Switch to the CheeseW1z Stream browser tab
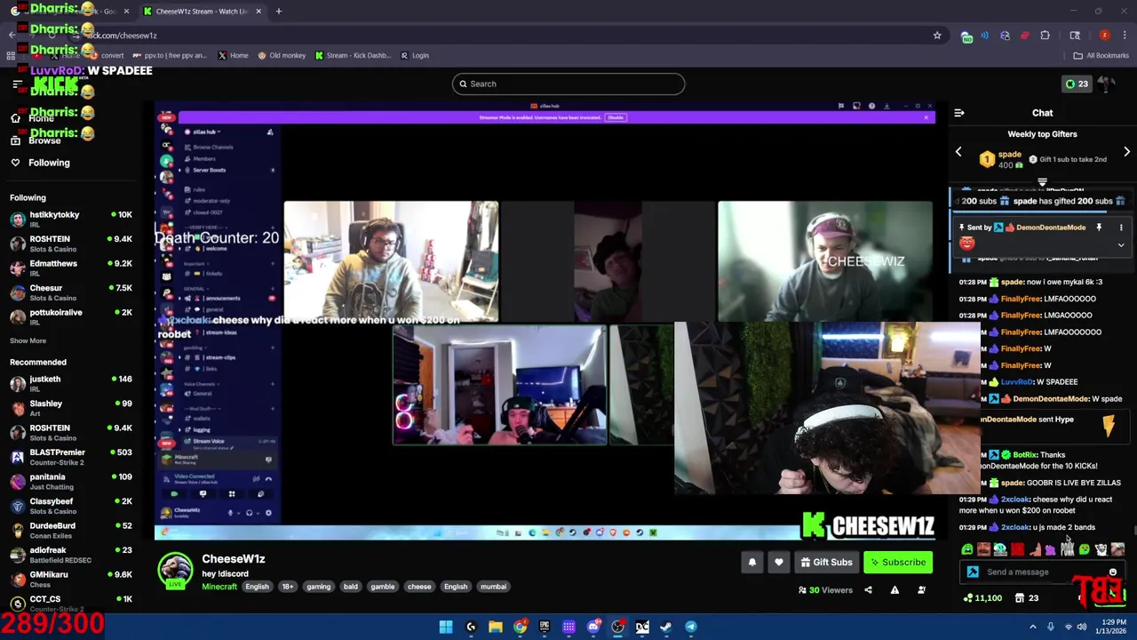This screenshot has width=1137, height=640. [x=203, y=12]
